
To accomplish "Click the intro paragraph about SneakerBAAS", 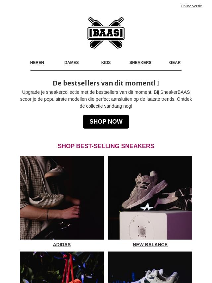I will click(x=106, y=99).
